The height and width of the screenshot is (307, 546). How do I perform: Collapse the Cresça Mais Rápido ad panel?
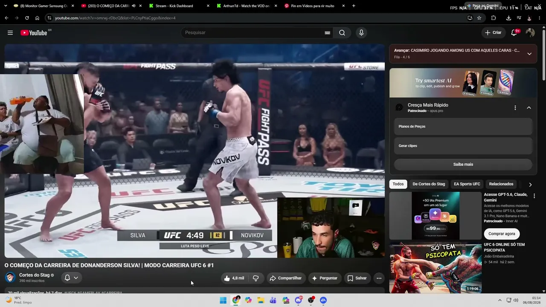[529, 108]
